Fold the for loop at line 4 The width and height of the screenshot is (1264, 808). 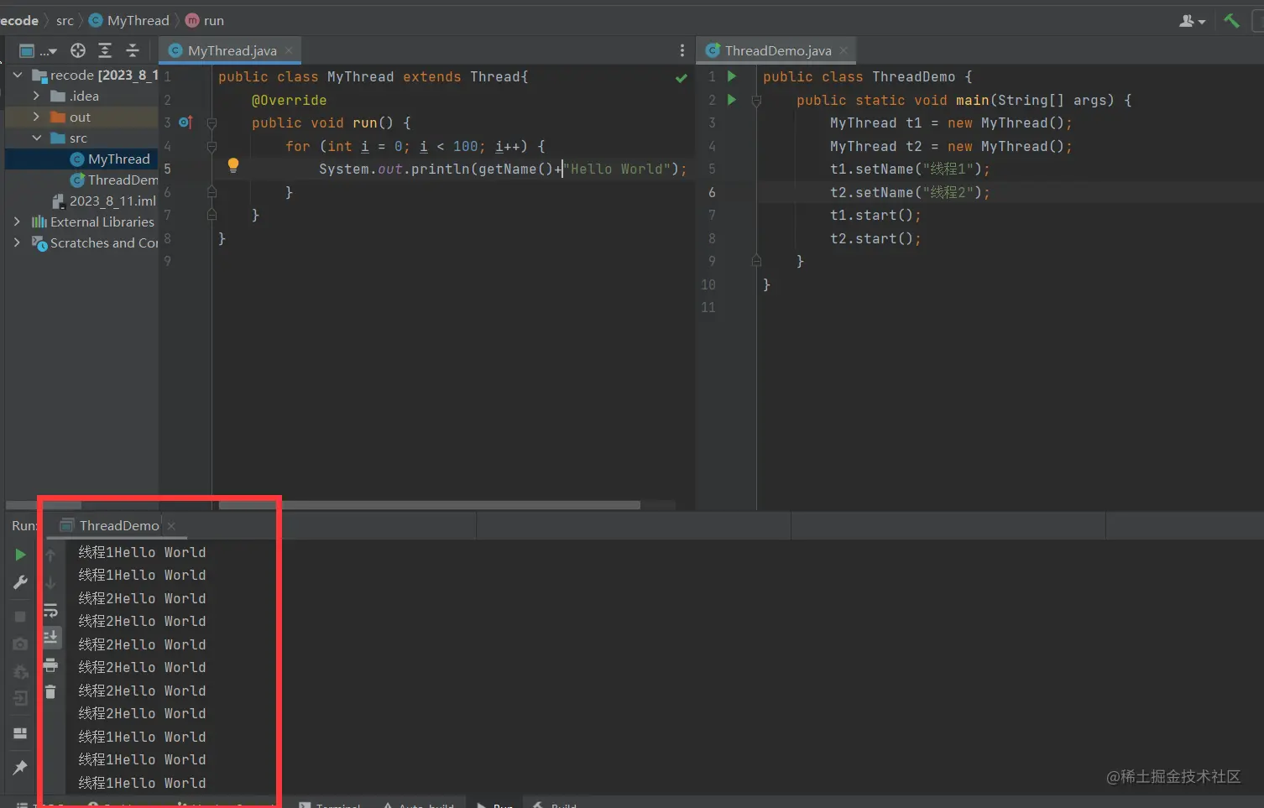pos(212,146)
